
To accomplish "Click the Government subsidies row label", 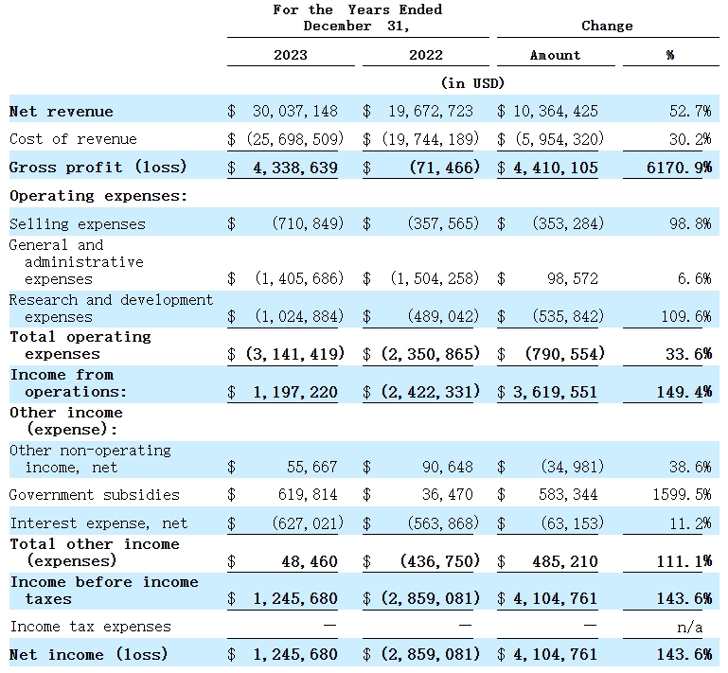I will [94, 494].
